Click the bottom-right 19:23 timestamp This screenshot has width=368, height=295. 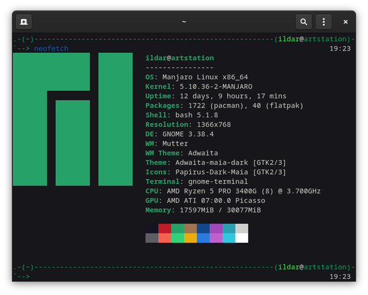pyautogui.click(x=340, y=277)
